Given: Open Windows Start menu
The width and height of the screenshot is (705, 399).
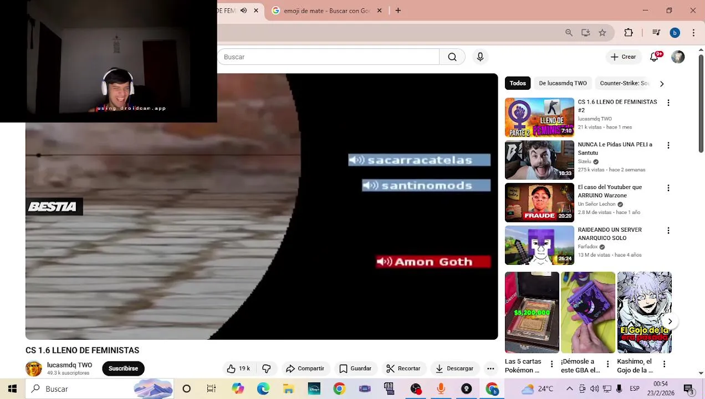Looking at the screenshot, I should [x=12, y=389].
